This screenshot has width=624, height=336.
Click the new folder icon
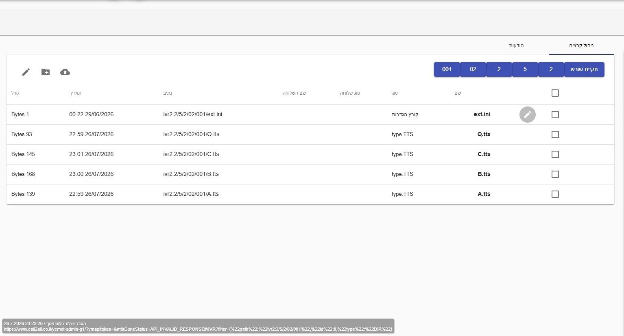click(46, 72)
